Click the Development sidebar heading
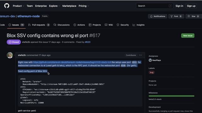This screenshot has width=202, height=113. (x=155, y=107)
